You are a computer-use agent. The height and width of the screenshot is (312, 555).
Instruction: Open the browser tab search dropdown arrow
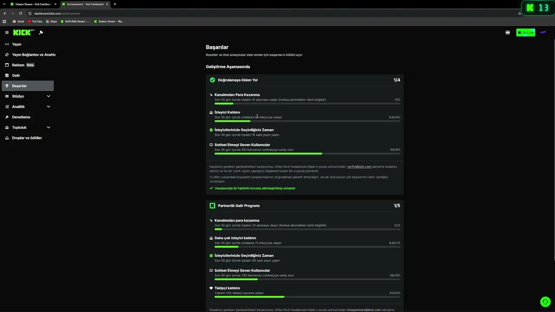click(x=4, y=4)
